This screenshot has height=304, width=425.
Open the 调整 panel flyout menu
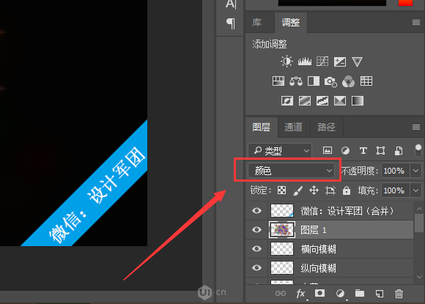[416, 23]
